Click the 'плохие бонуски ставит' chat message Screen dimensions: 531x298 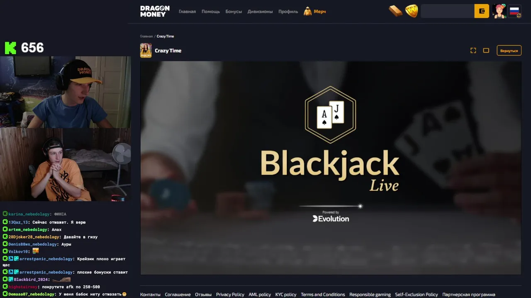point(103,272)
